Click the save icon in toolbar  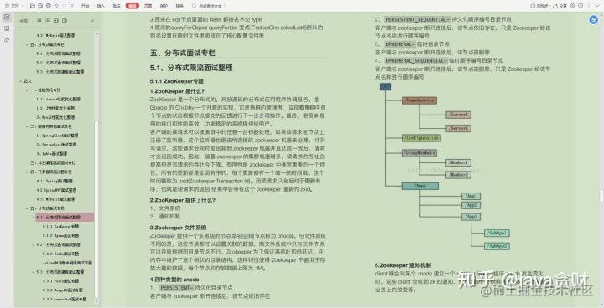point(40,6)
